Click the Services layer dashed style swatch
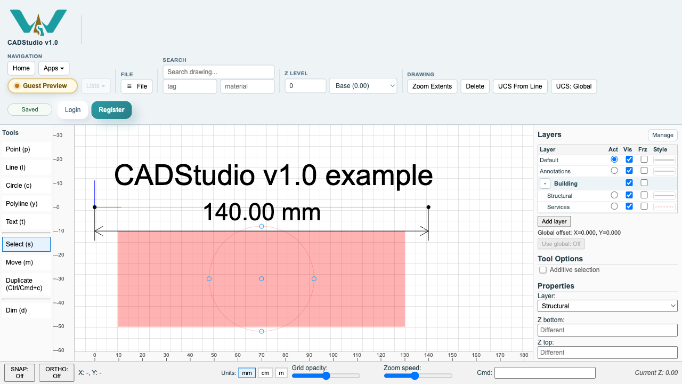The image size is (682, 384). pos(664,207)
